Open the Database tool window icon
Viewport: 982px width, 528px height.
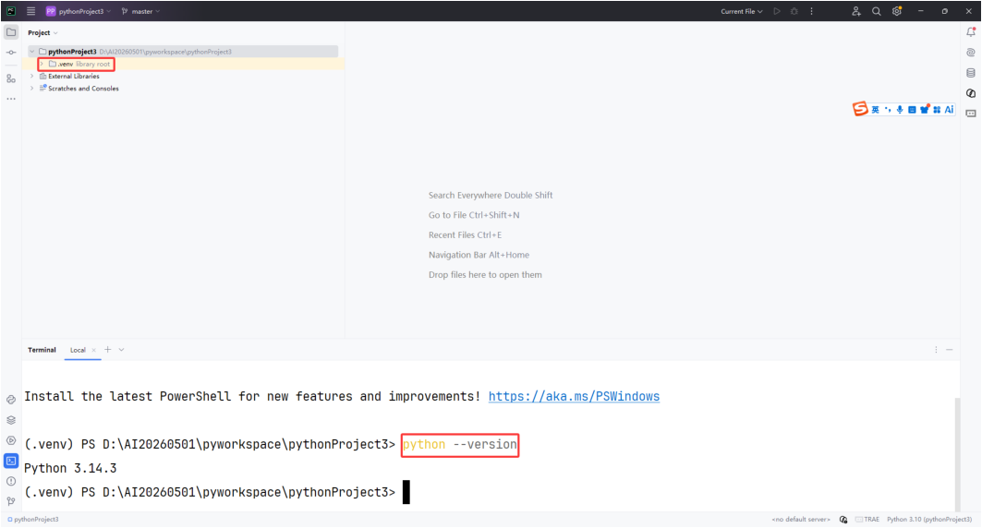coord(971,73)
